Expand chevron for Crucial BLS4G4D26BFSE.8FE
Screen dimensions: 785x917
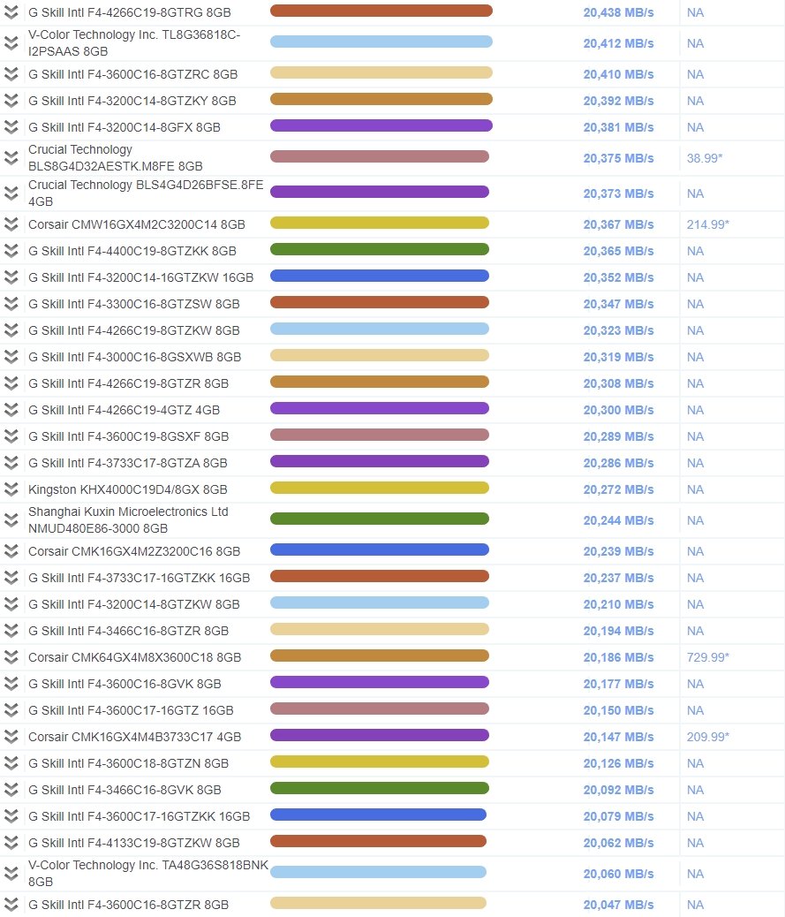[11, 193]
